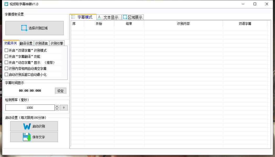275x157 pixels.
Task: Click the ? help button beside frequency
Action: pos(64,108)
